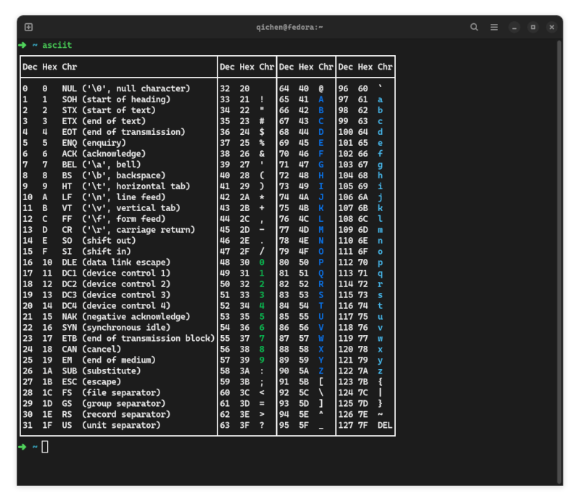
Task: Close the terminal window
Action: tap(552, 27)
